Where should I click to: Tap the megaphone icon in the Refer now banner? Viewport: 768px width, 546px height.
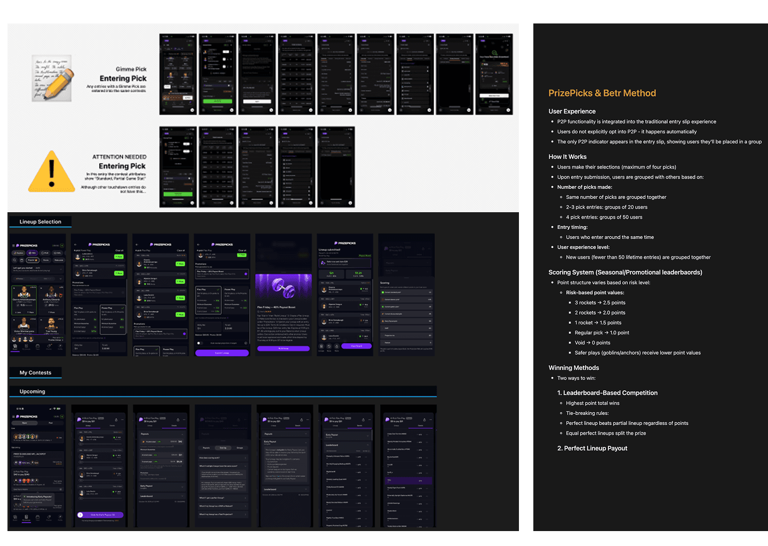[323, 263]
